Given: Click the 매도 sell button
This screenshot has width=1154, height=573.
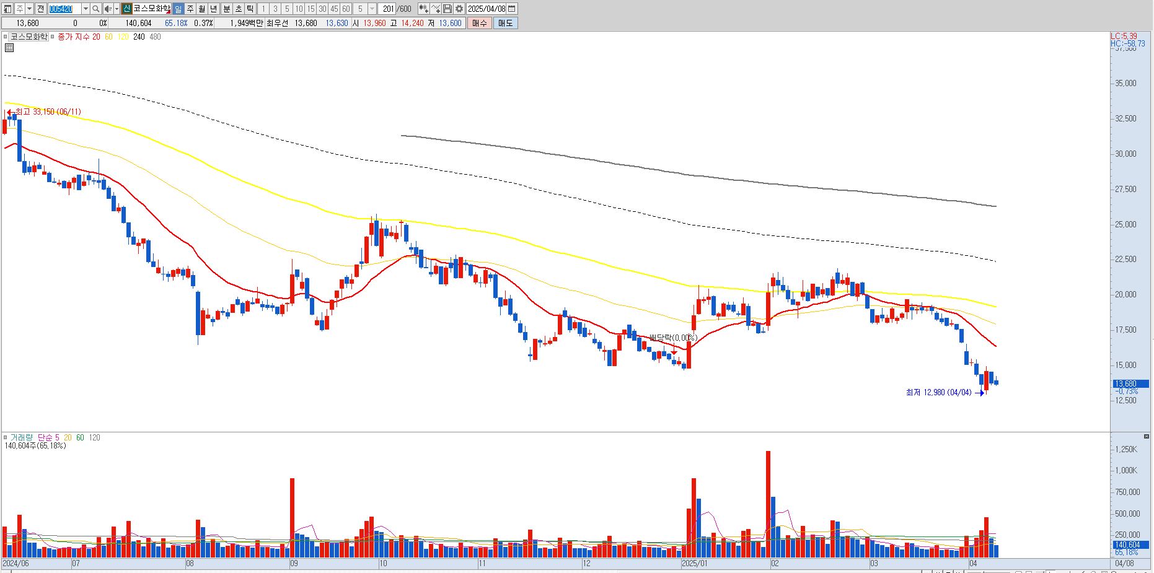Looking at the screenshot, I should click(505, 23).
